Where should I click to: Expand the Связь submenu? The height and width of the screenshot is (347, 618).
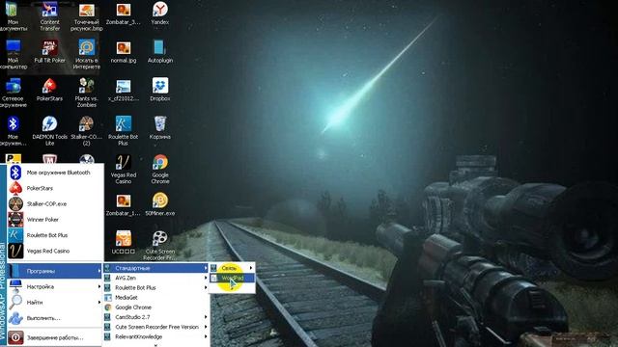(232, 268)
